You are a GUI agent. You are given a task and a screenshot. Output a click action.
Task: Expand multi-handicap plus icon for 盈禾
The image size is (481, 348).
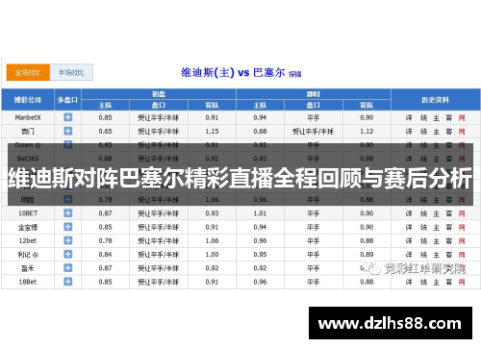68,268
